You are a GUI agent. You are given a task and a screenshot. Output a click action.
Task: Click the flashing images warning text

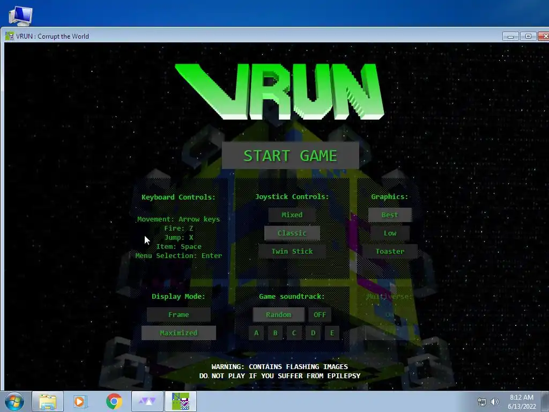pyautogui.click(x=280, y=366)
